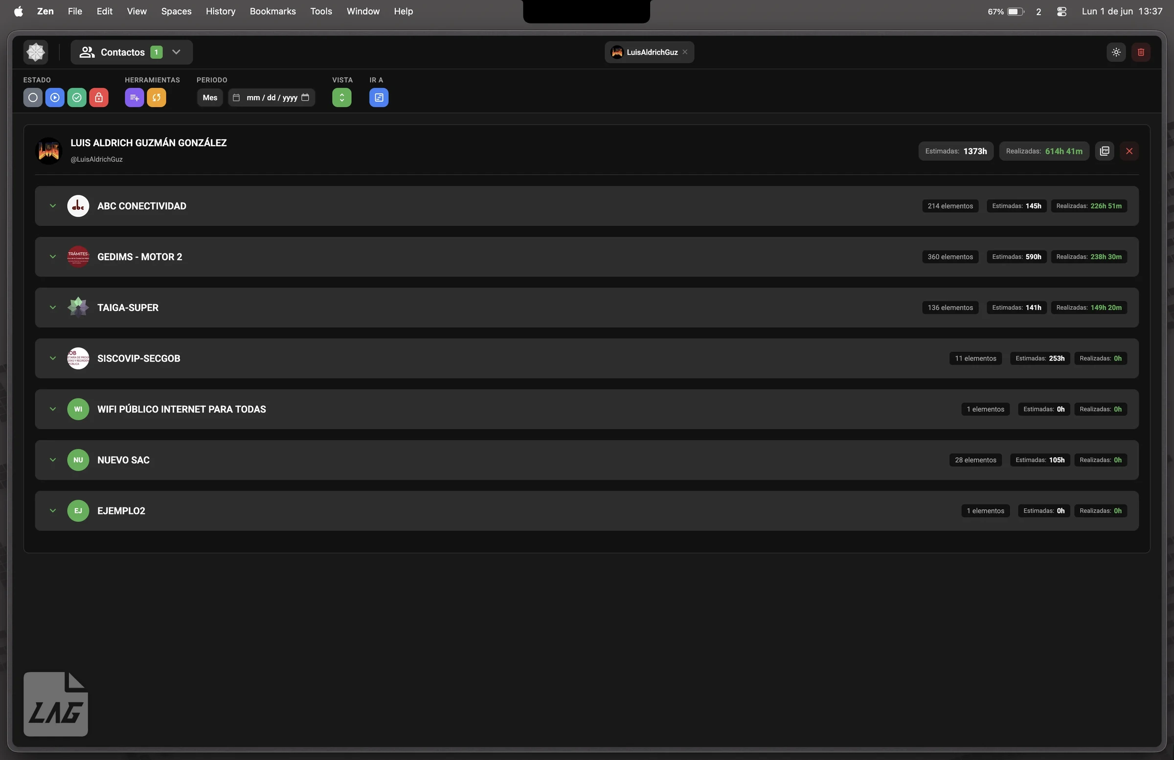Close the Luis Aldrich user card
The width and height of the screenshot is (1174, 760).
pos(1129,151)
